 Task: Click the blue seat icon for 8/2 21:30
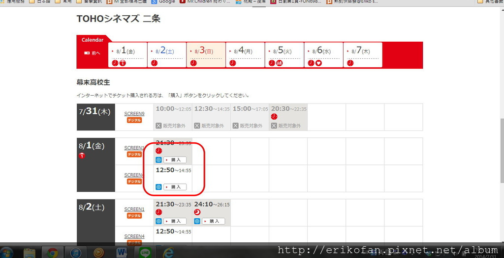coord(158,221)
